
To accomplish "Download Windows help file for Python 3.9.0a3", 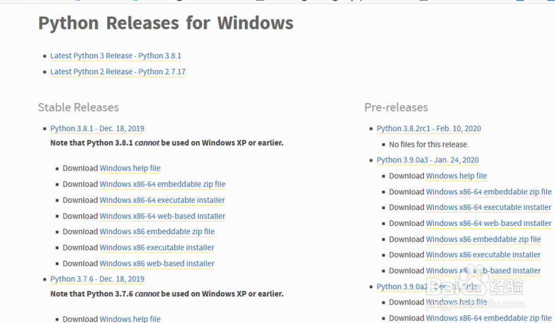I will coord(456,176).
